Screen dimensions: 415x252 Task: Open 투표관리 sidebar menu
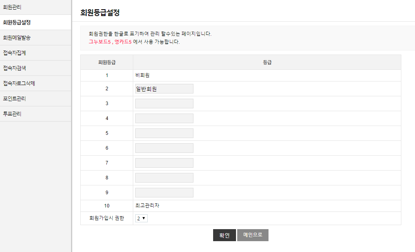(12, 114)
